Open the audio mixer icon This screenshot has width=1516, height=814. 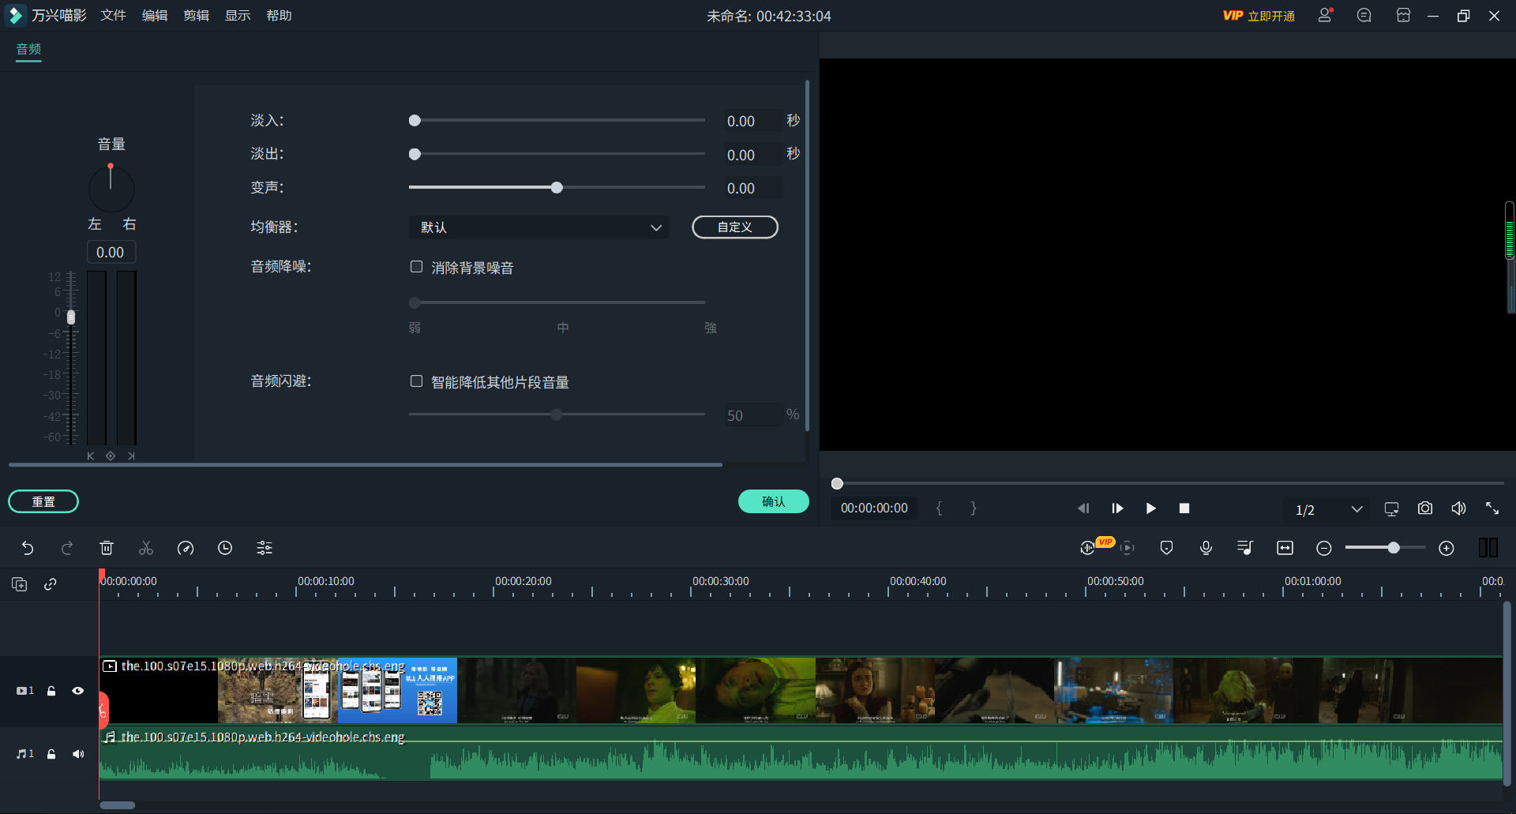tap(1244, 547)
